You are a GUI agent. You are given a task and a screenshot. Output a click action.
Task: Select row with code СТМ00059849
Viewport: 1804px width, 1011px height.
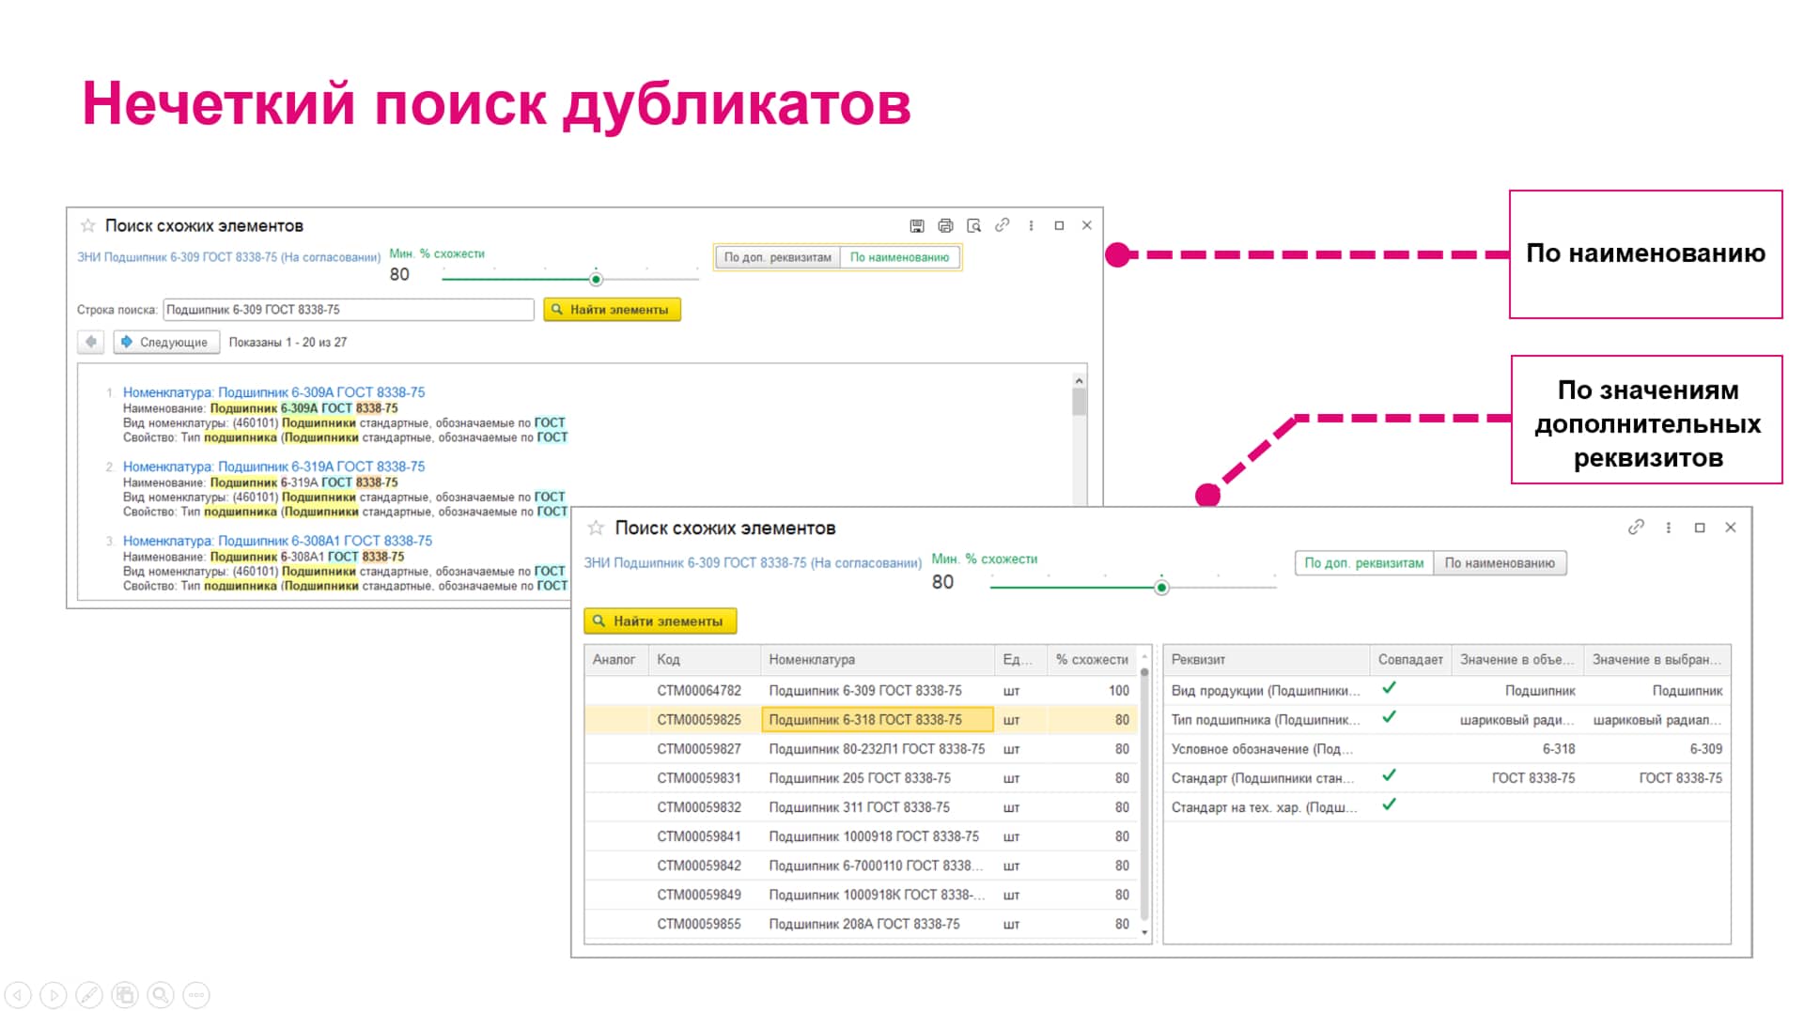coord(861,895)
